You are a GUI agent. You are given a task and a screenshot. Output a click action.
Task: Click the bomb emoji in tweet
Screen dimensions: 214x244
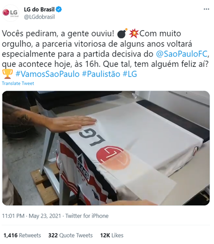click(x=122, y=34)
